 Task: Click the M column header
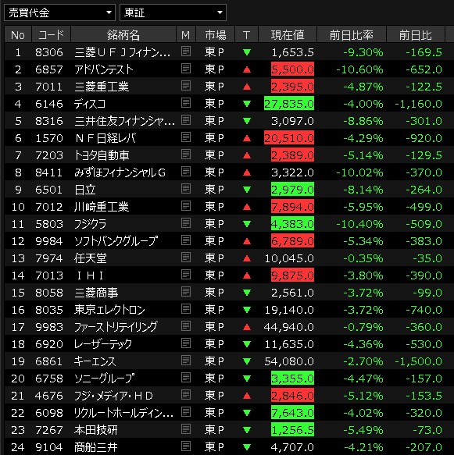pos(186,35)
